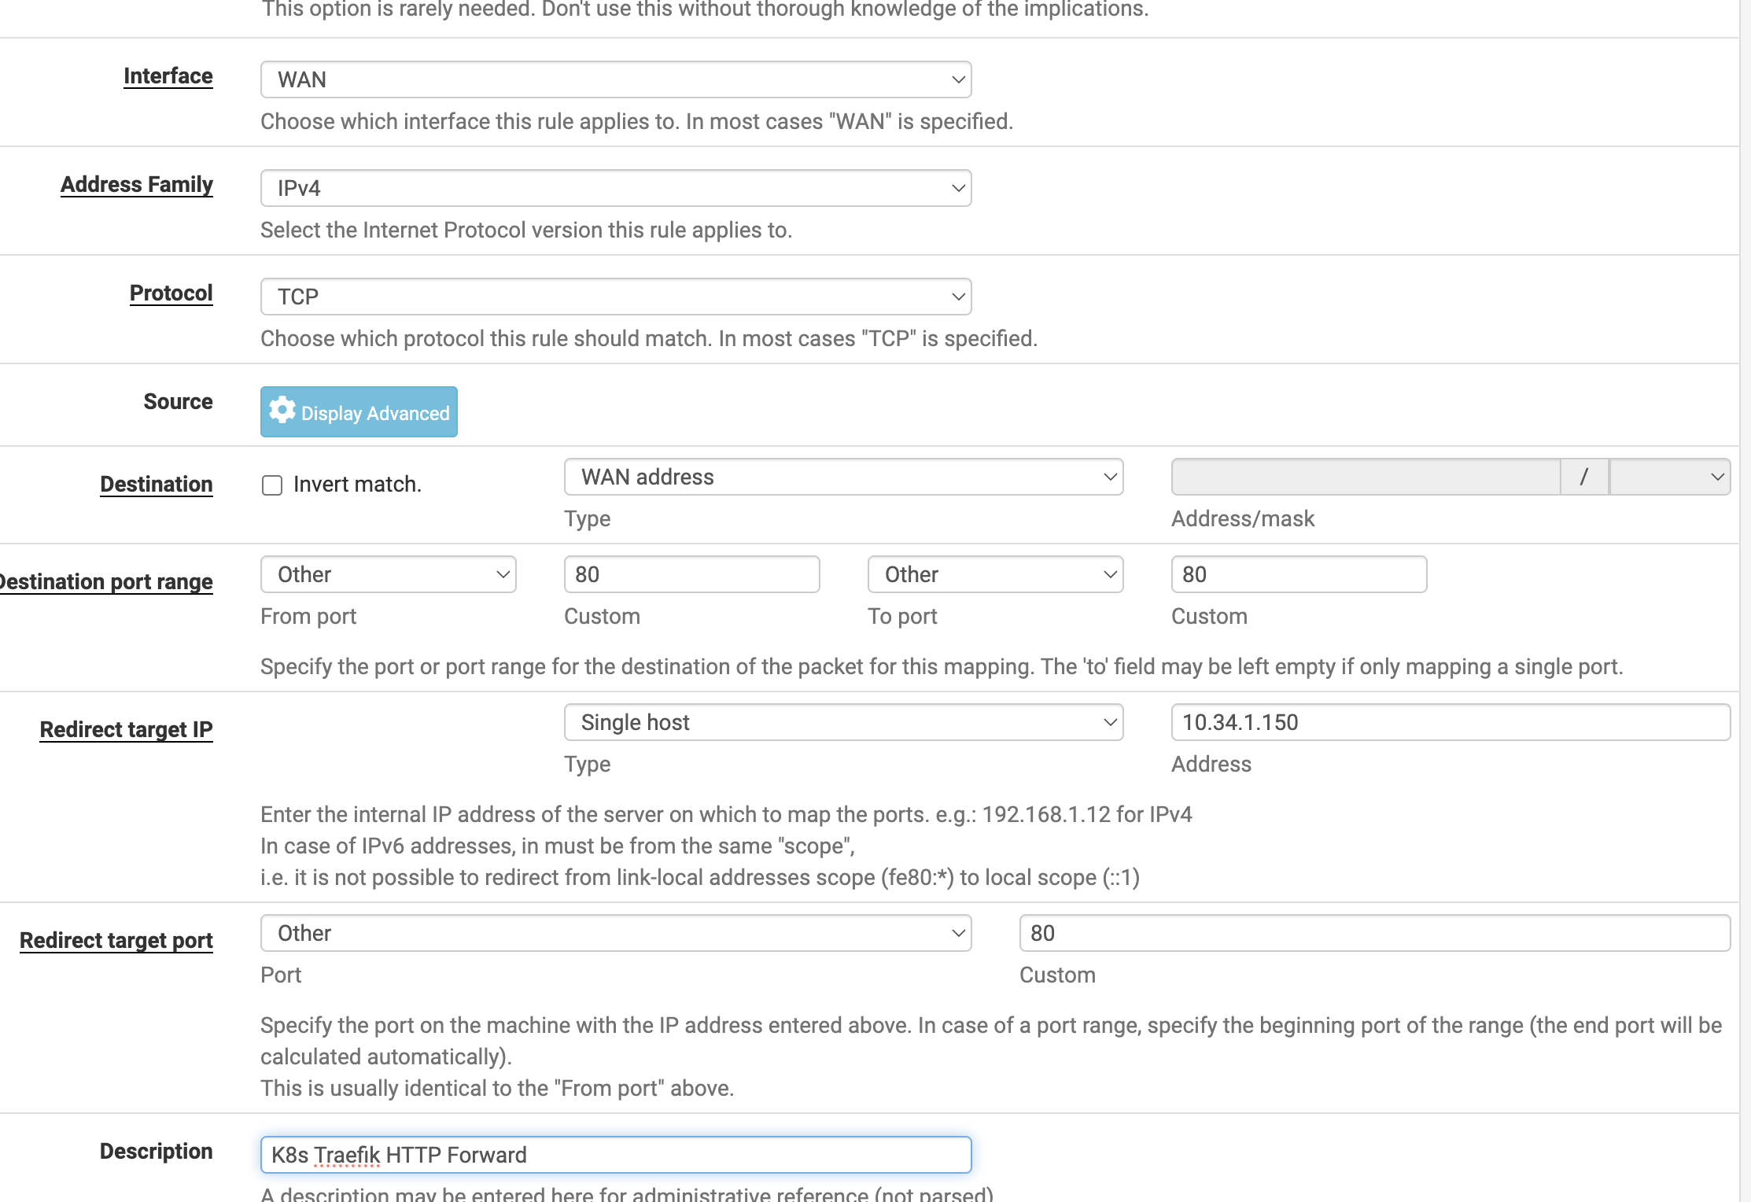Viewport: 1751px width, 1202px height.
Task: Click the Destination port range label
Action: [106, 581]
